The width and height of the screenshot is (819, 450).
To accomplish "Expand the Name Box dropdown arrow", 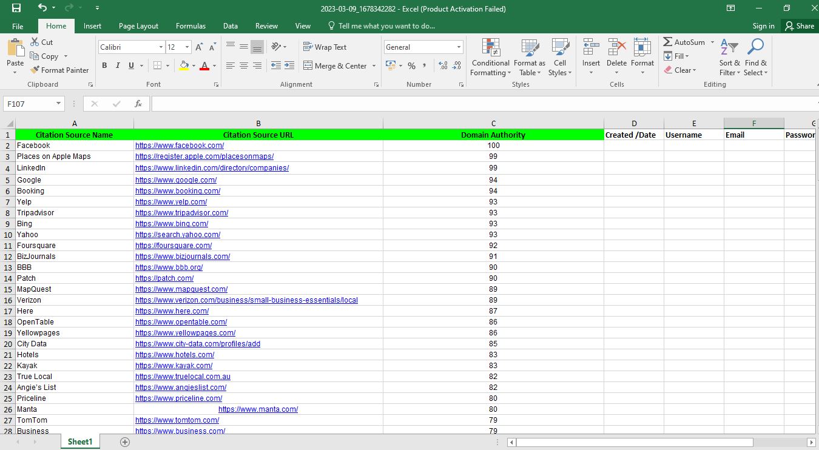I will [59, 104].
